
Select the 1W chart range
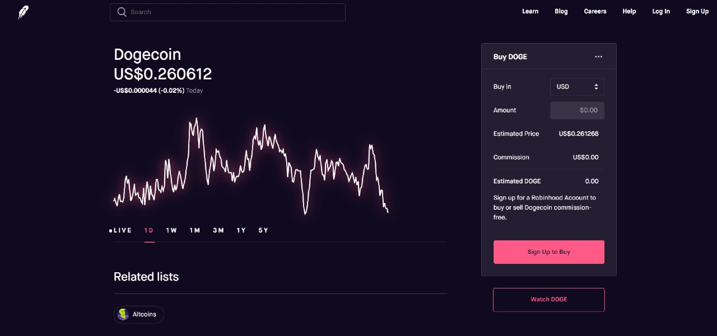[x=171, y=230]
